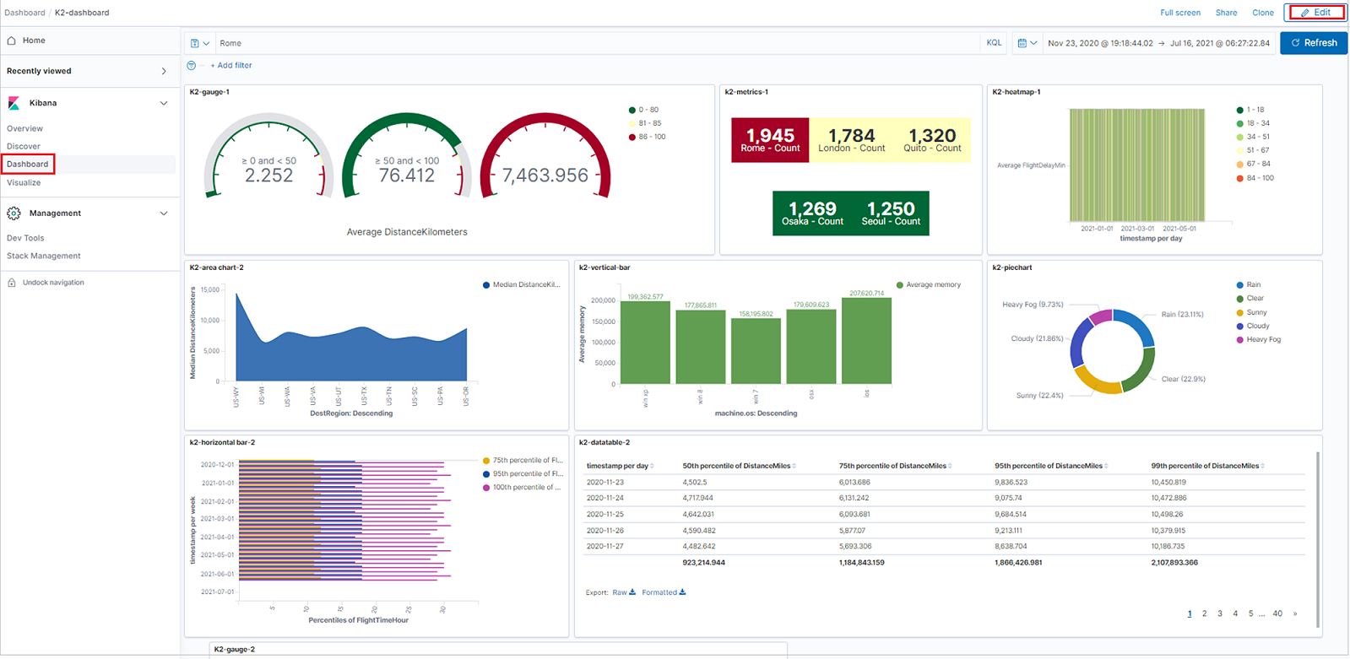This screenshot has width=1350, height=659.
Task: Toggle the Rain series in piechart legend
Action: tap(1253, 285)
